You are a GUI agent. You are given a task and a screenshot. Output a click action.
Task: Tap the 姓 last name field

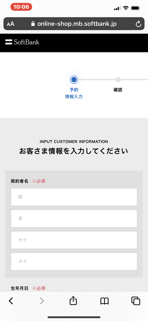click(74, 197)
